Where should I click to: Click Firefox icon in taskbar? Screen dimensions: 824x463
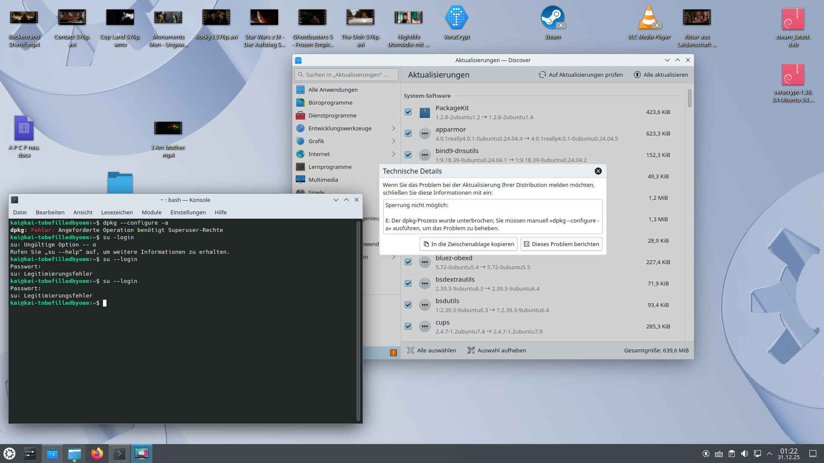click(x=97, y=454)
